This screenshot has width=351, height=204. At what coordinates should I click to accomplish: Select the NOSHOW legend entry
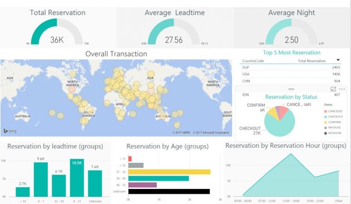[x=333, y=133]
